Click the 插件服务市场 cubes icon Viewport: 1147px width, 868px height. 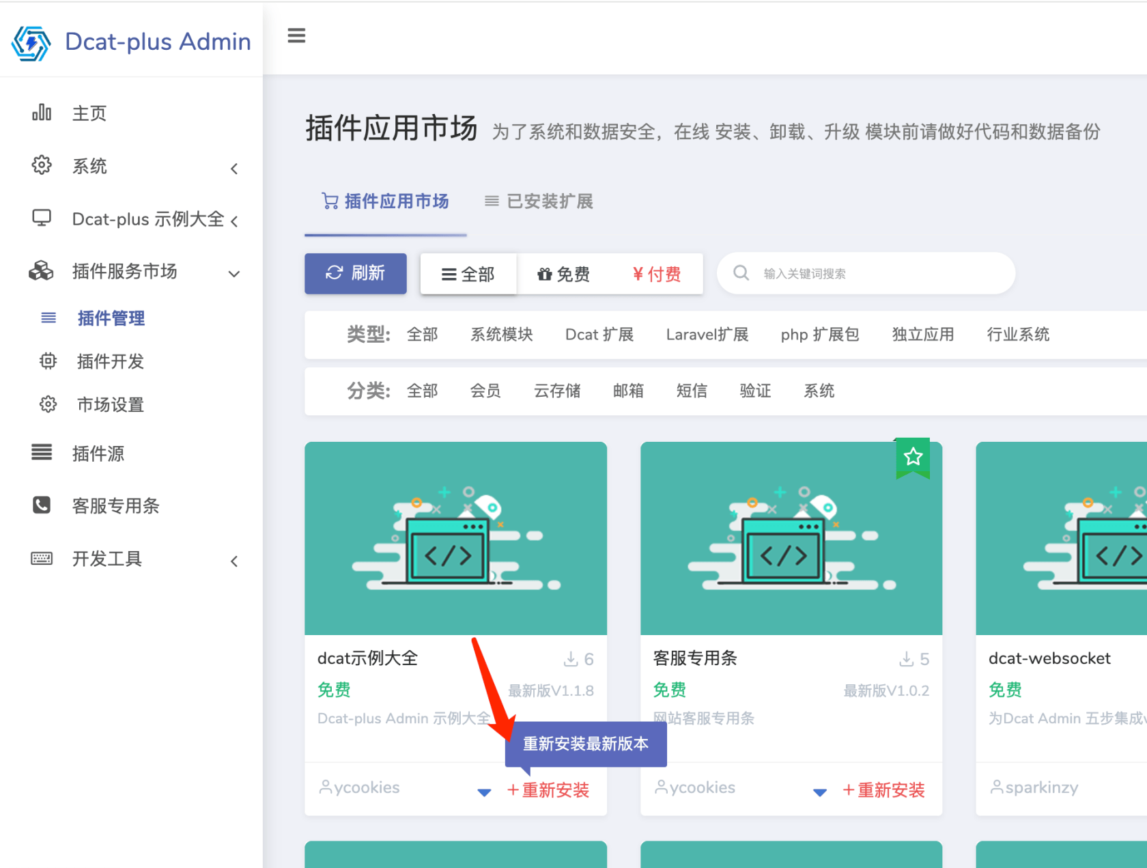(x=41, y=271)
